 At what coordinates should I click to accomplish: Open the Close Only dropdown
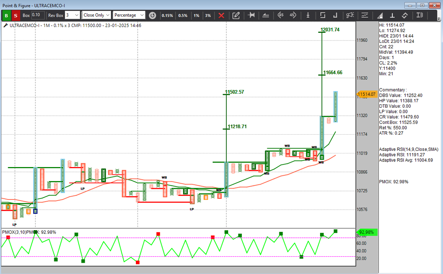(96, 15)
